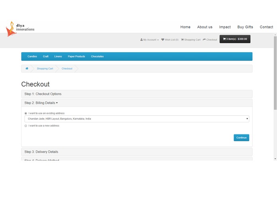Click Checkout in the breadcrumb
The height and width of the screenshot is (197, 277).
[x=67, y=69]
